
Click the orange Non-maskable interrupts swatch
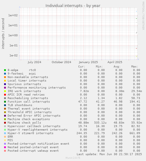click(5, 77)
